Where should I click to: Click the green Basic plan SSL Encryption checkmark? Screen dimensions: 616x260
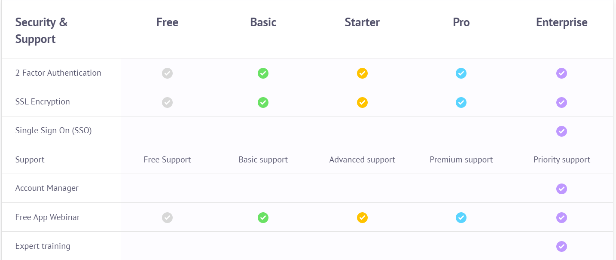point(263,102)
